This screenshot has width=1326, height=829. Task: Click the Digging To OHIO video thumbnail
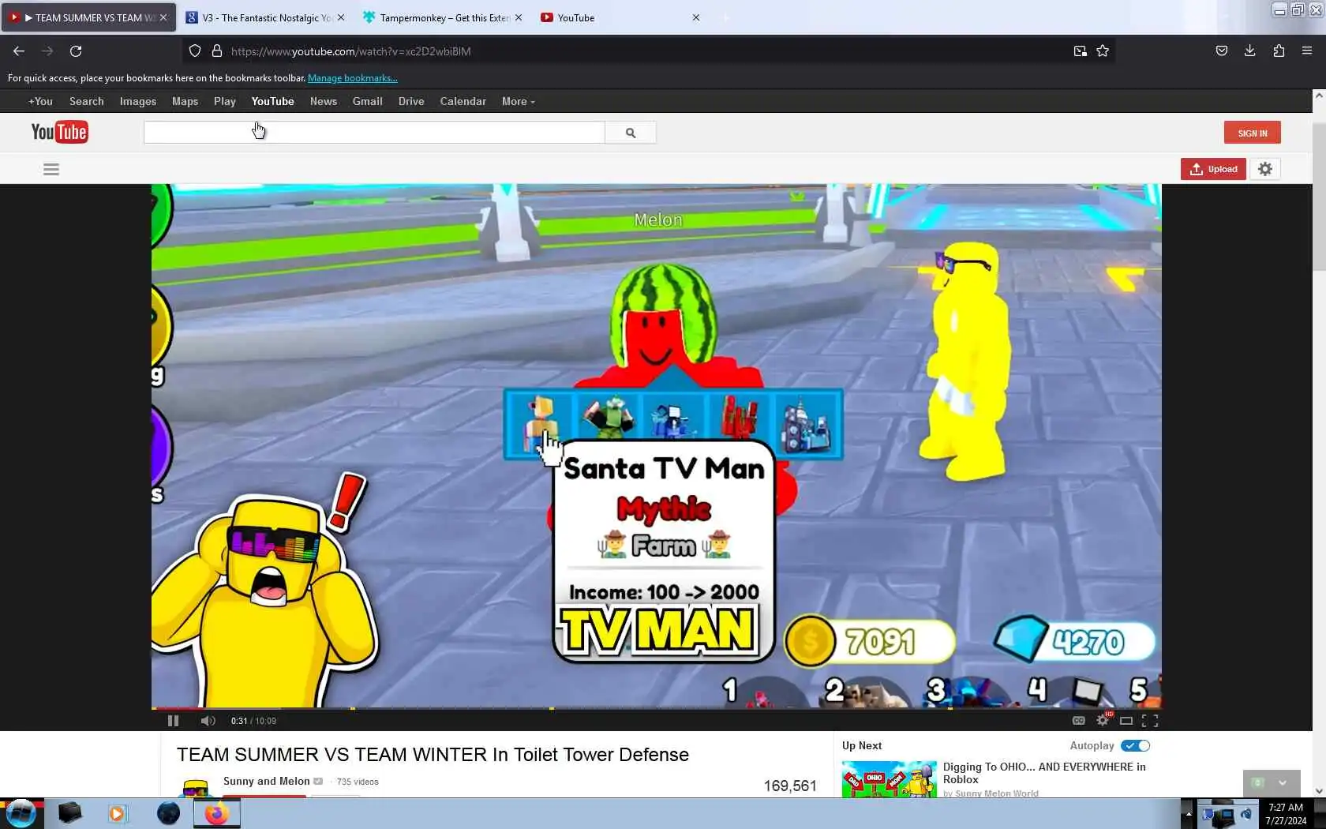[889, 779]
